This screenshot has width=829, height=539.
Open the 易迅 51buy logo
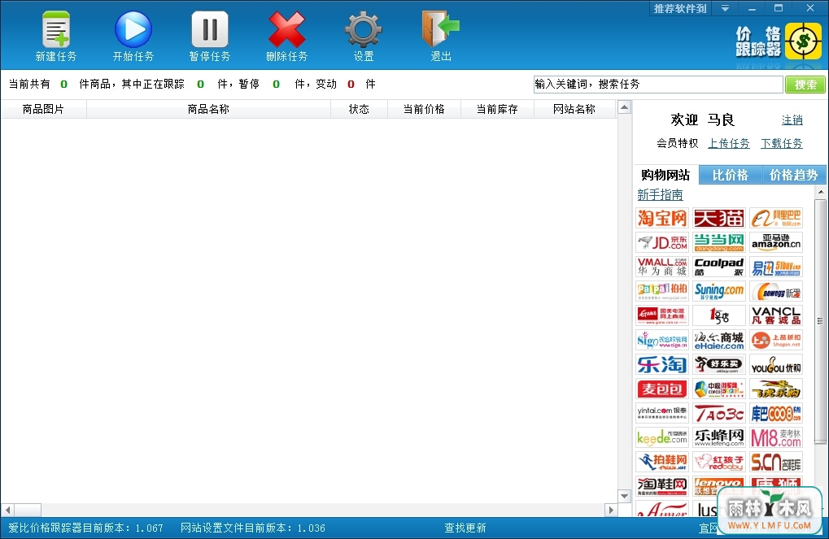tap(776, 267)
